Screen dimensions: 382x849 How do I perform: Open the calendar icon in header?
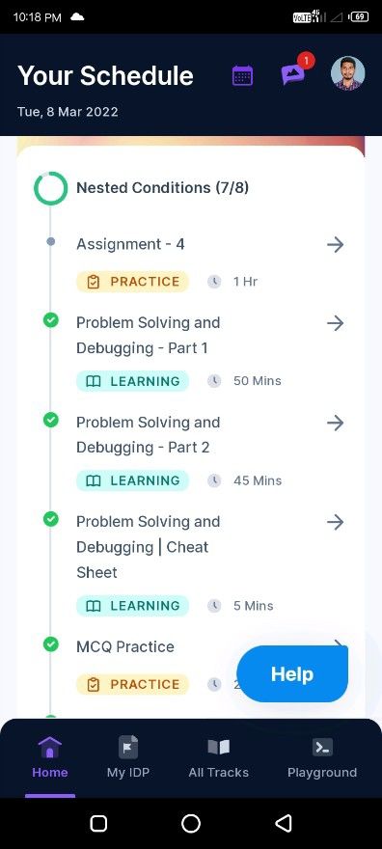point(242,75)
